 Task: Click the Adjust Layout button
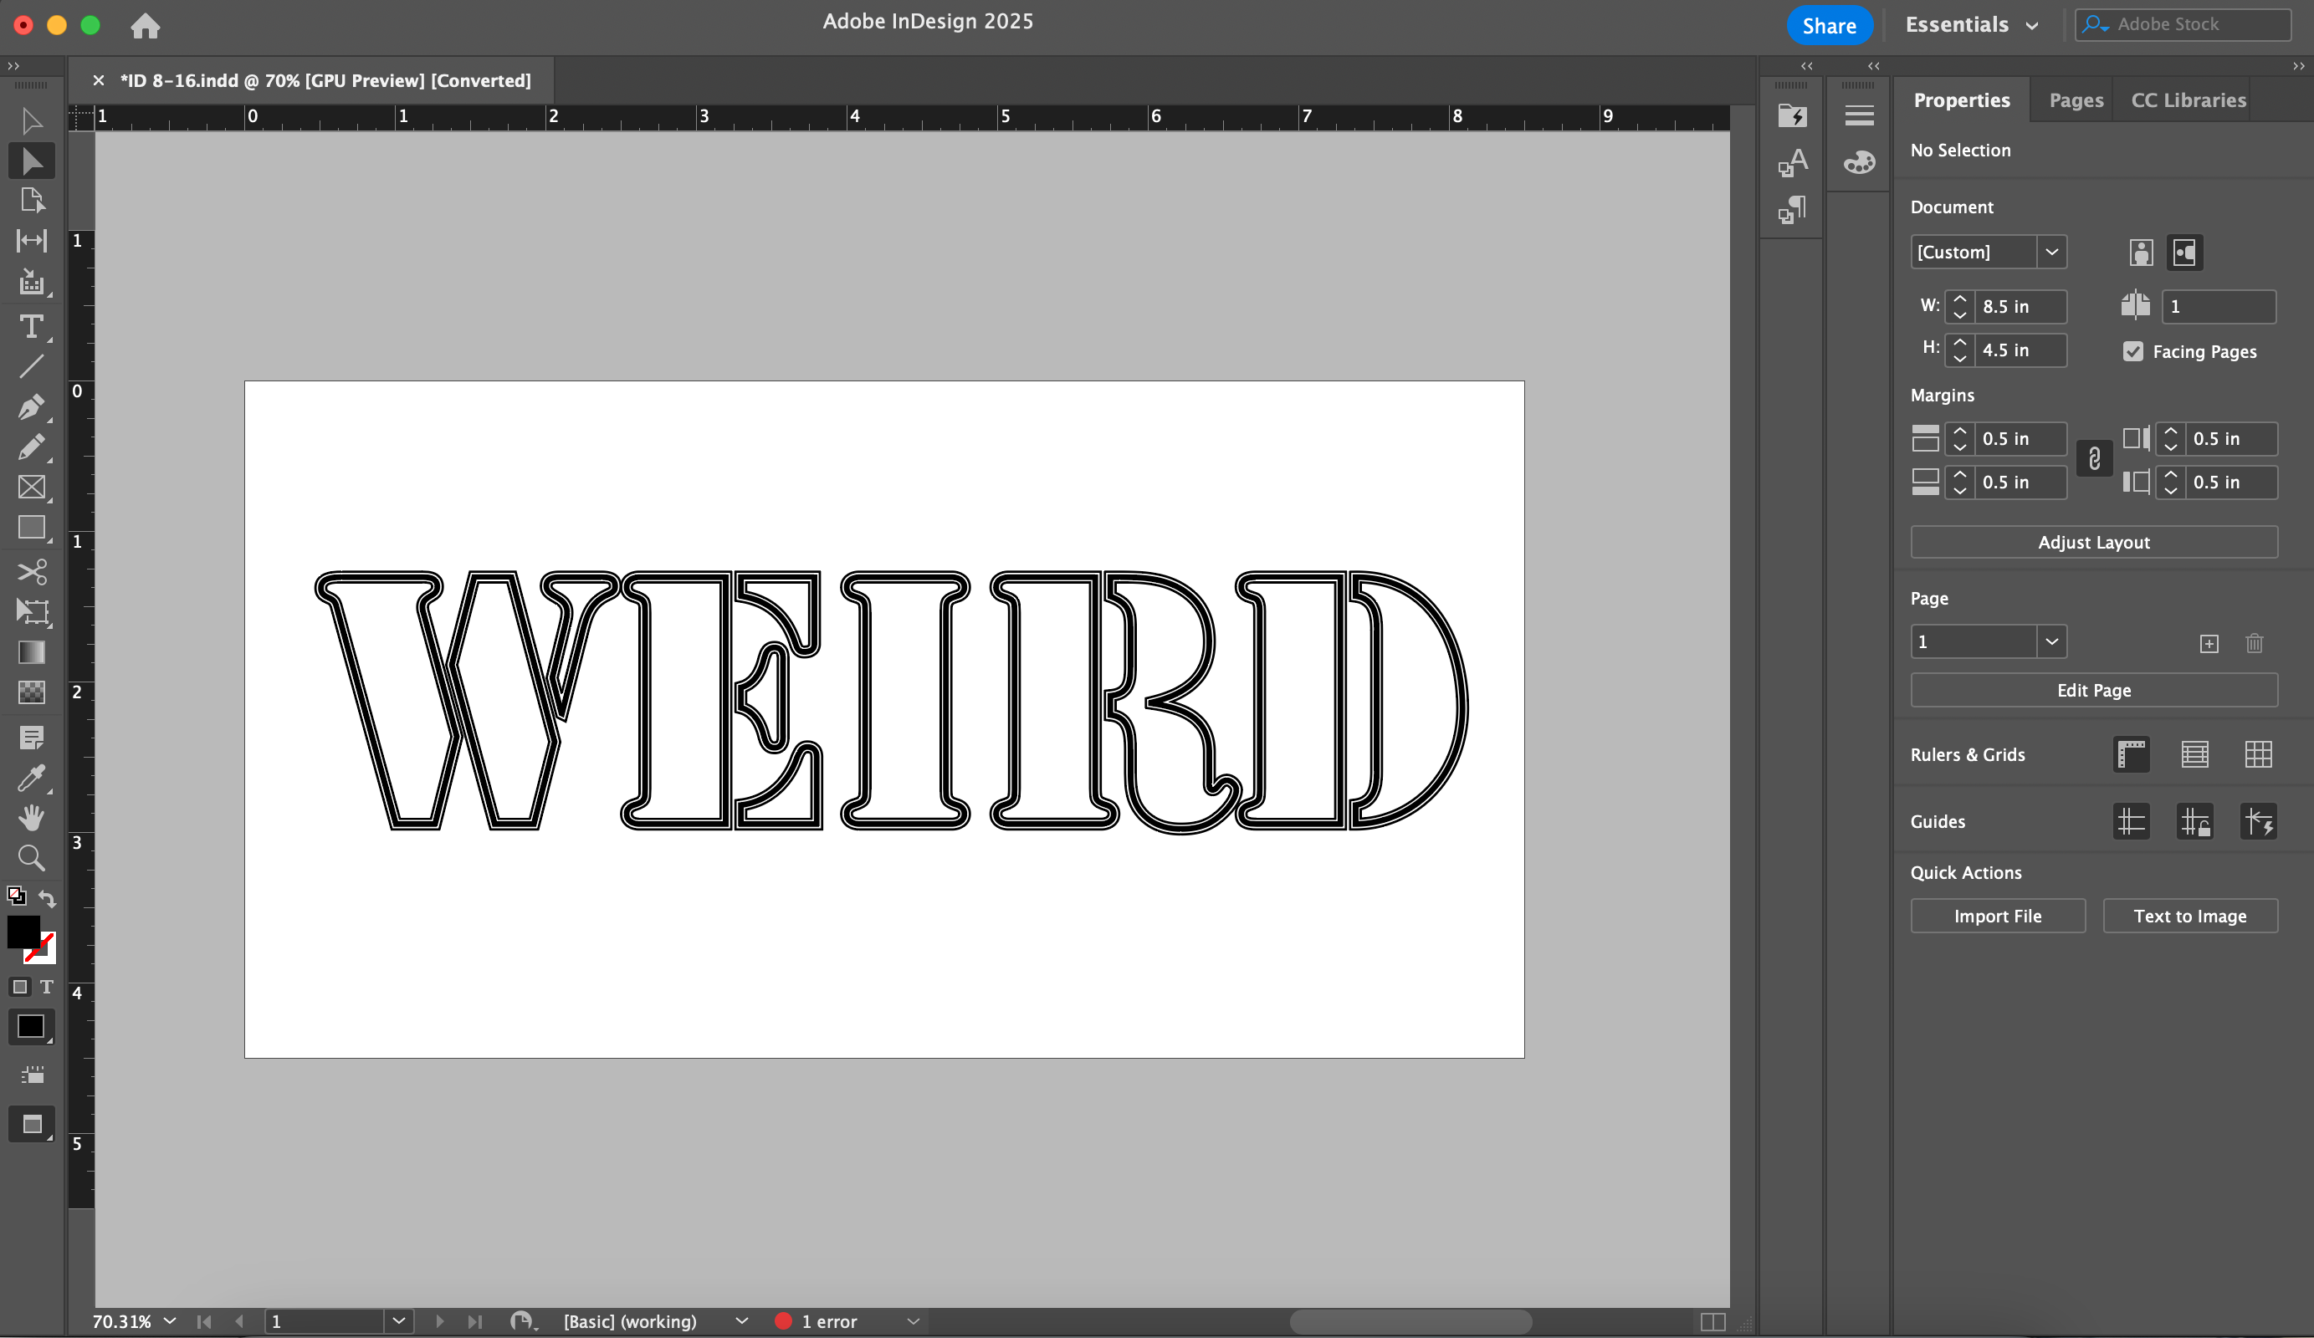(2094, 543)
